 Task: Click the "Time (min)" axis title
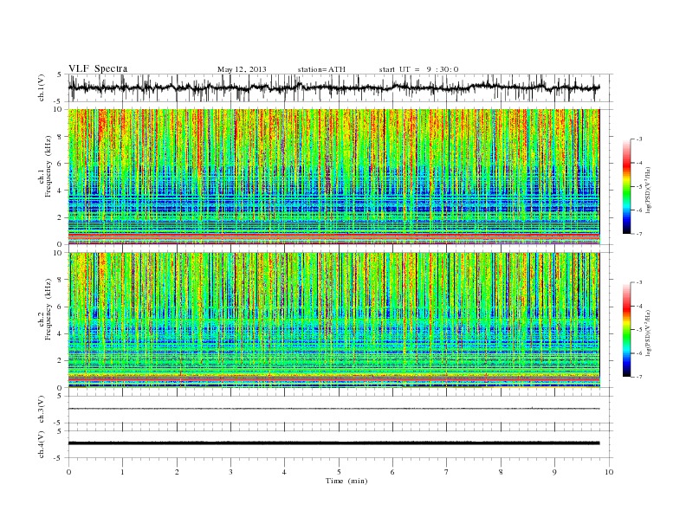click(x=346, y=481)
